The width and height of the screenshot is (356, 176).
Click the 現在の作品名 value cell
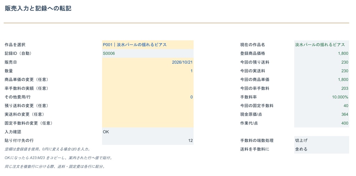[x=322, y=45]
